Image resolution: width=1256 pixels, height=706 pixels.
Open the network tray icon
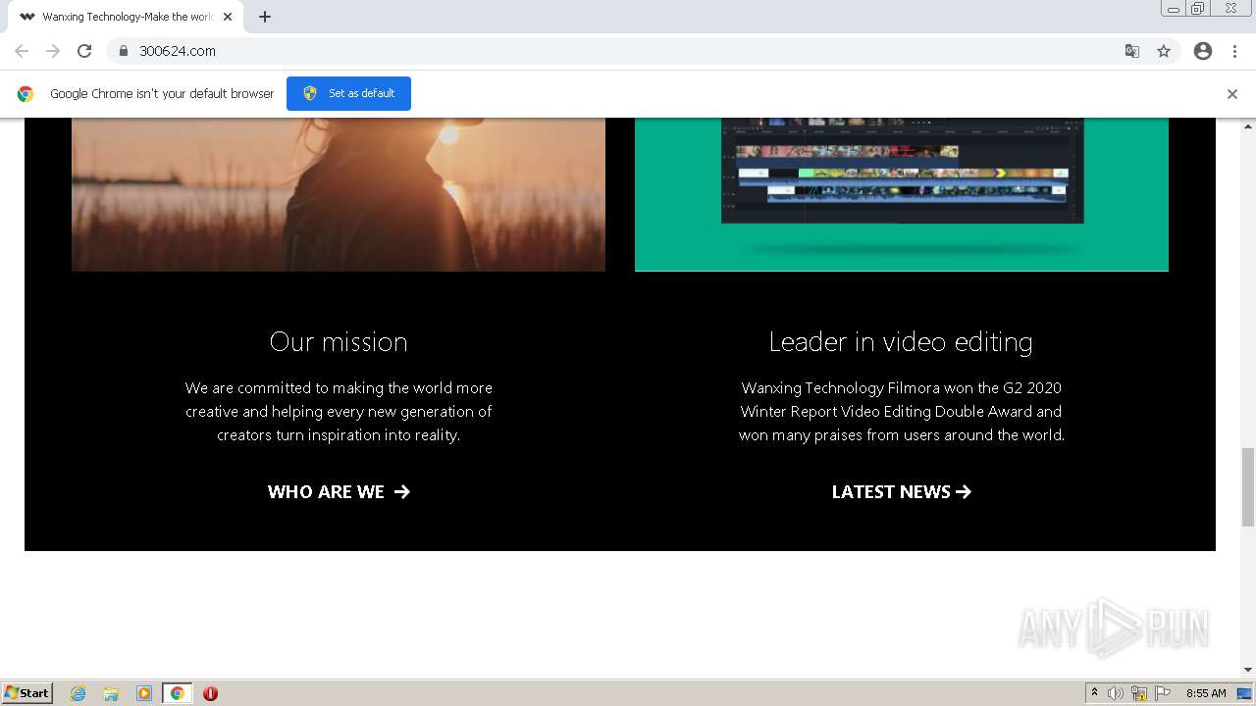(1139, 693)
